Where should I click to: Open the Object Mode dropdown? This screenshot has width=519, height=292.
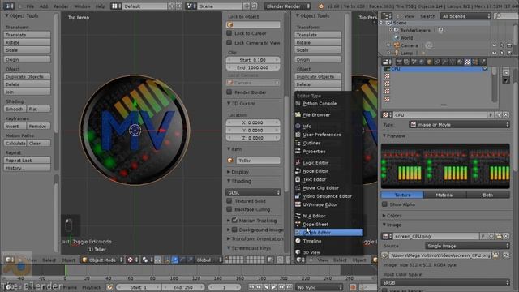[102, 260]
